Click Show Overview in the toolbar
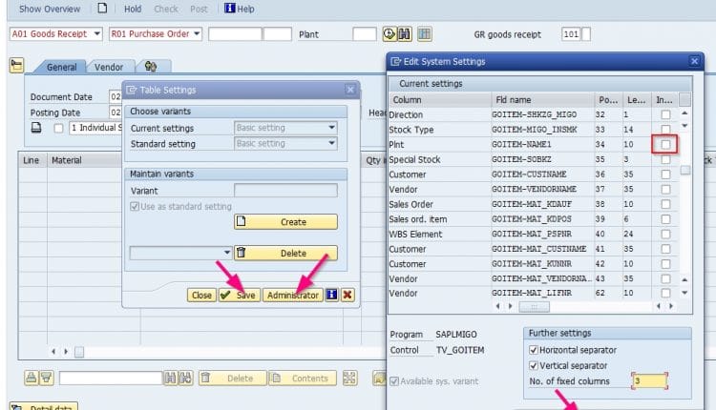The image size is (716, 410). click(x=50, y=9)
